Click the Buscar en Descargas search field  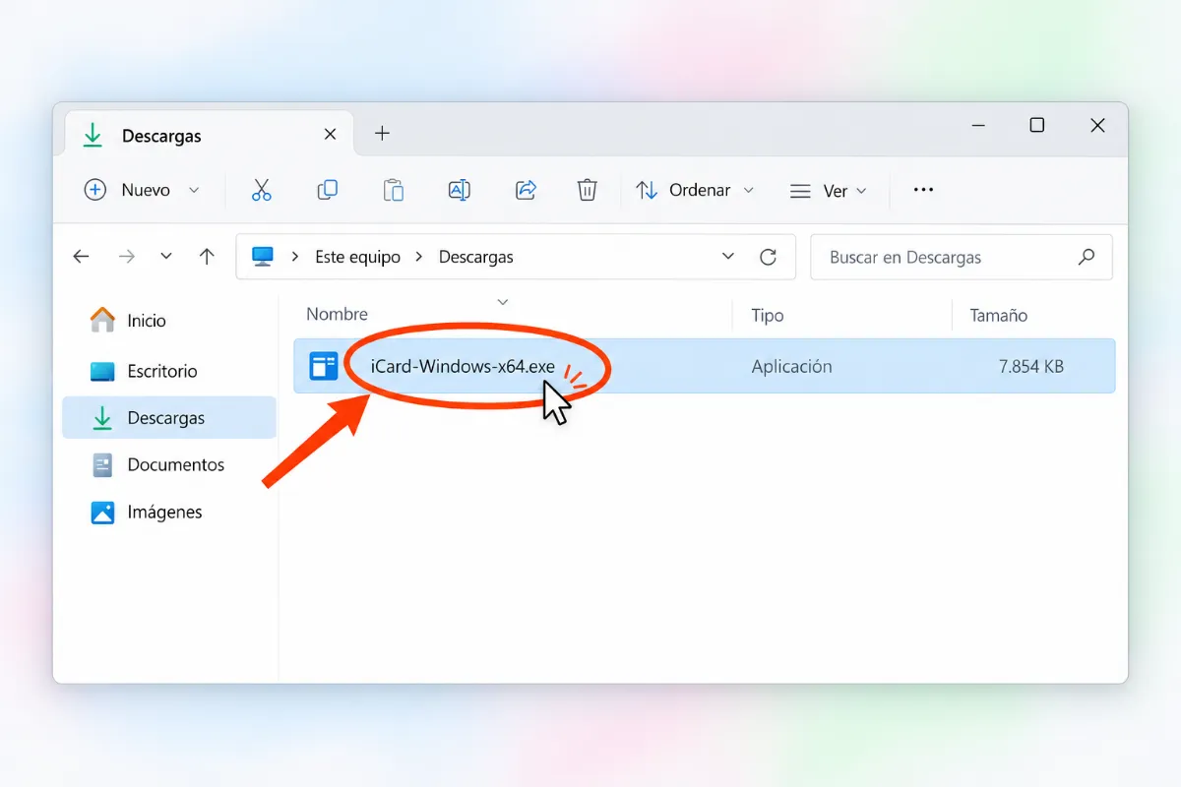tap(962, 257)
